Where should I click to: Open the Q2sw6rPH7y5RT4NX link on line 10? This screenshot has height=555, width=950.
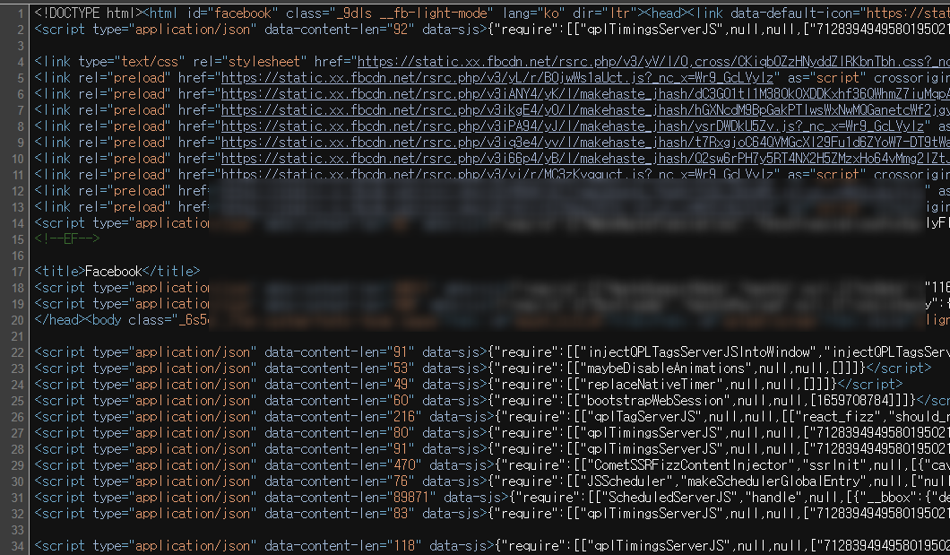pyautogui.click(x=585, y=158)
